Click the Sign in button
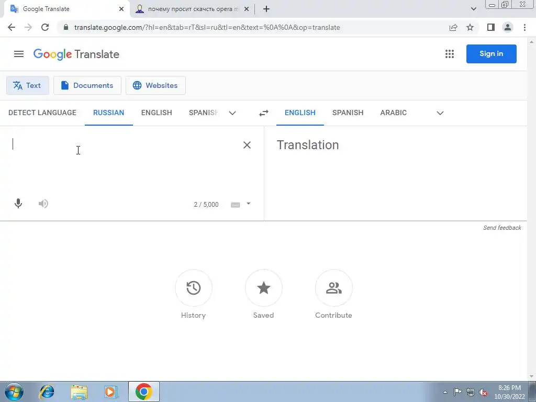 (491, 54)
